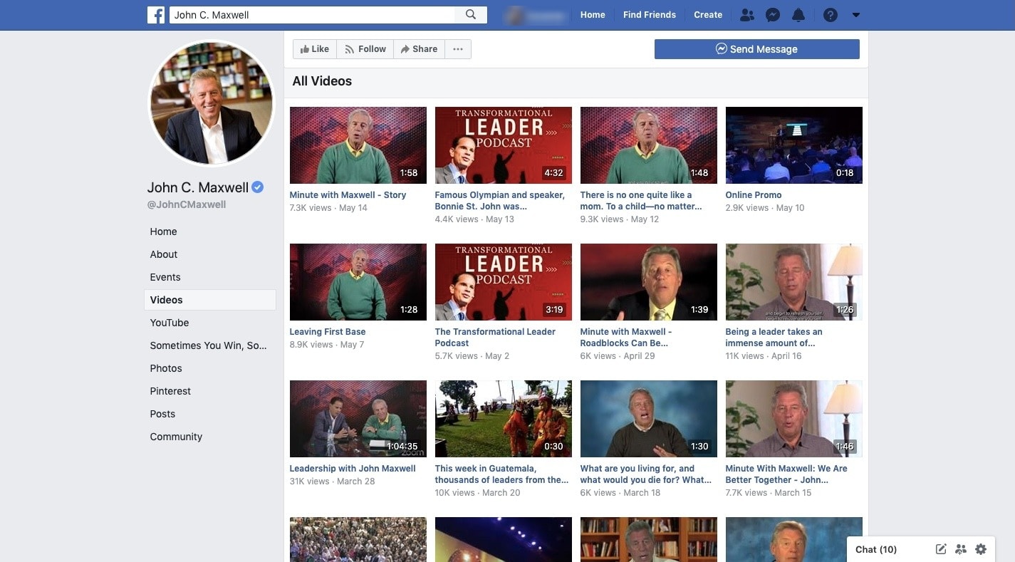Open Being a leader takes an immense title link
This screenshot has height=562, width=1015.
774,338
